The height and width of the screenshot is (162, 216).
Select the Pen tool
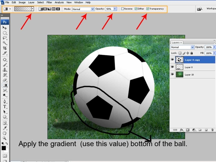(5, 102)
